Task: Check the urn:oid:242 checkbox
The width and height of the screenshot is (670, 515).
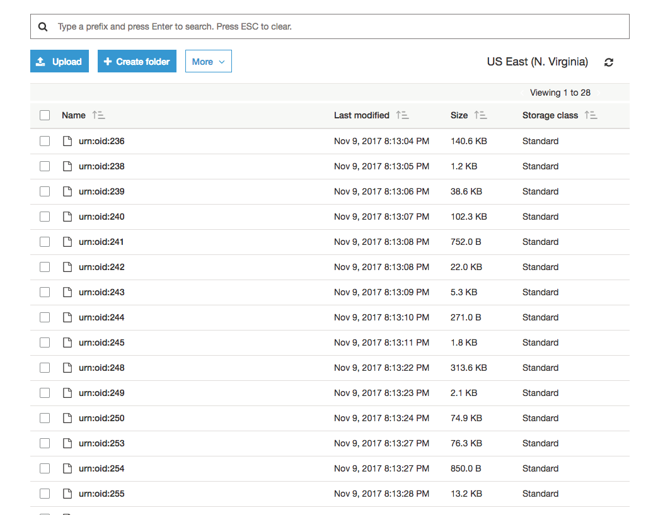Action: pyautogui.click(x=45, y=267)
